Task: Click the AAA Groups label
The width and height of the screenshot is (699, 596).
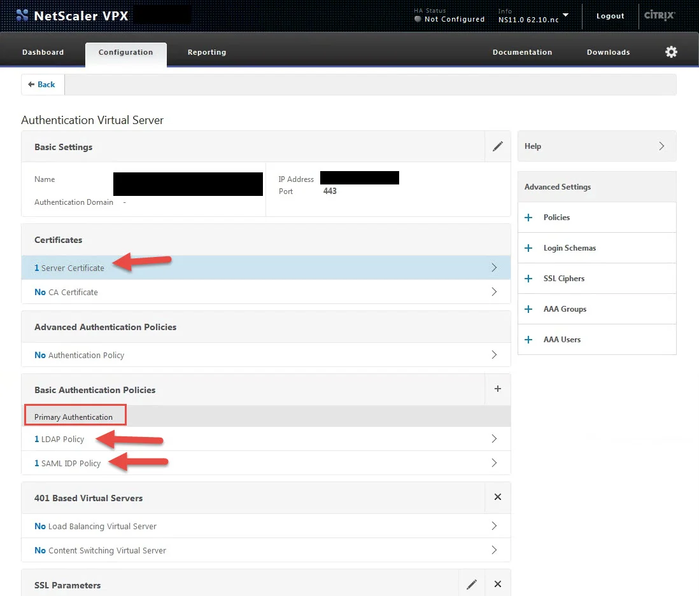Action: [565, 309]
